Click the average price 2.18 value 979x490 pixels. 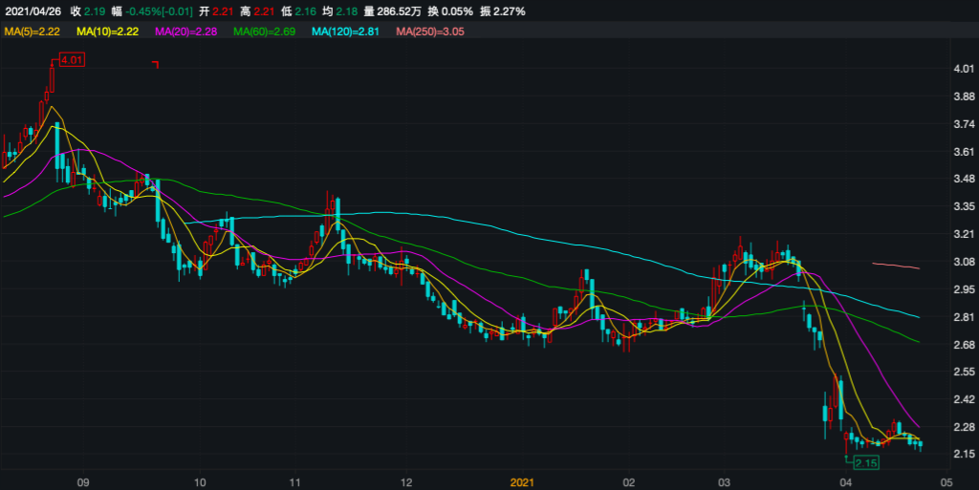346,11
